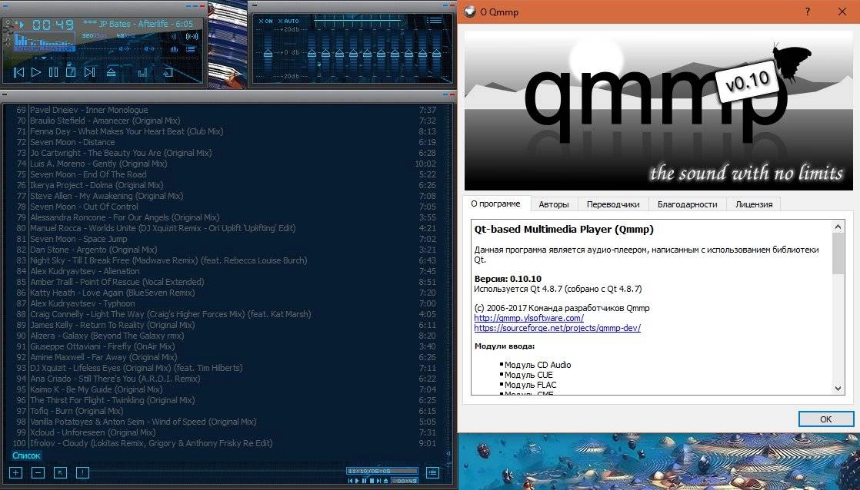This screenshot has height=490, width=860.
Task: Click the rightmost equalizer band slider
Action: coord(437,52)
